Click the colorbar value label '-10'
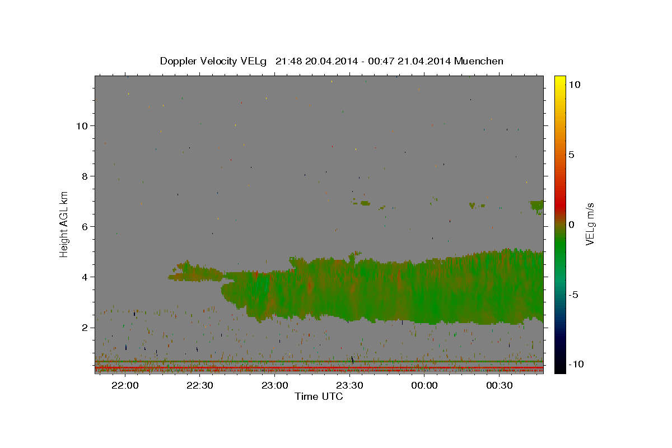672x448 pixels. point(576,364)
